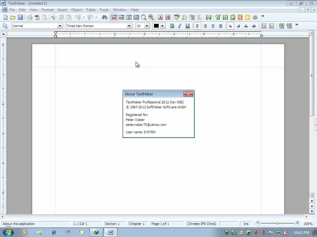Toggle formatting marks with the green pilcrow icon

coord(218,18)
